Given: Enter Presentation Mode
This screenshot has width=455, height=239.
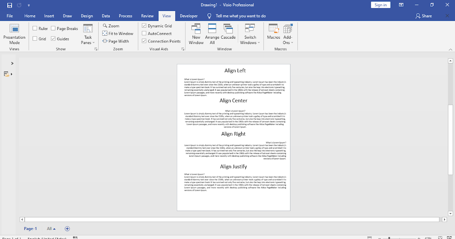Looking at the screenshot, I should pos(14,34).
